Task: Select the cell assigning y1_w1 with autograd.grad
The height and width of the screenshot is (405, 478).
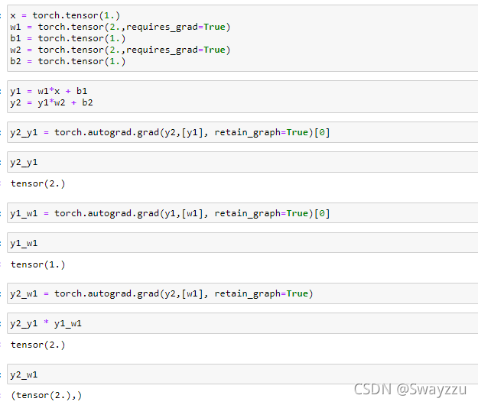Action: pyautogui.click(x=170, y=213)
